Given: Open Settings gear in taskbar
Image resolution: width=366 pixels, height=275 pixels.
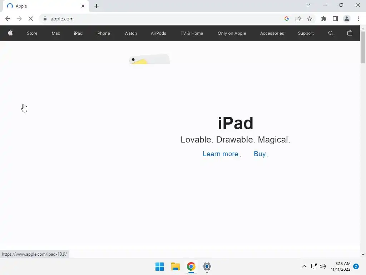Looking at the screenshot, I should click(x=207, y=266).
